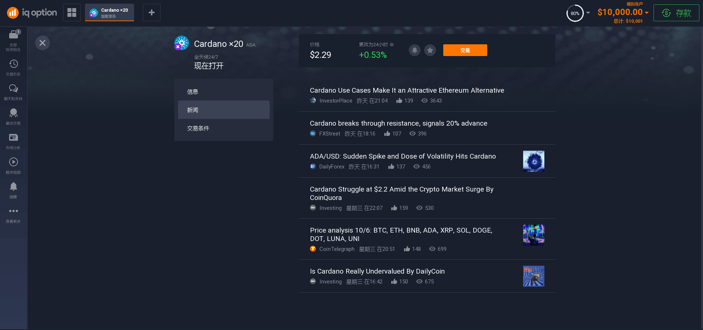
Task: Click the 80% circular progress indicator
Action: (x=575, y=13)
